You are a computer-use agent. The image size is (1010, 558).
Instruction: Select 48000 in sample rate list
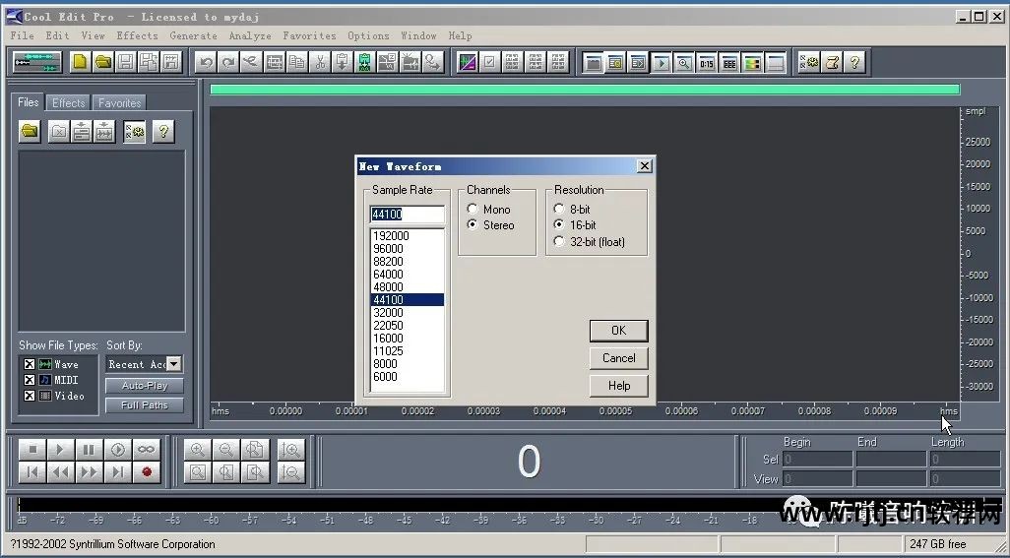pyautogui.click(x=408, y=287)
